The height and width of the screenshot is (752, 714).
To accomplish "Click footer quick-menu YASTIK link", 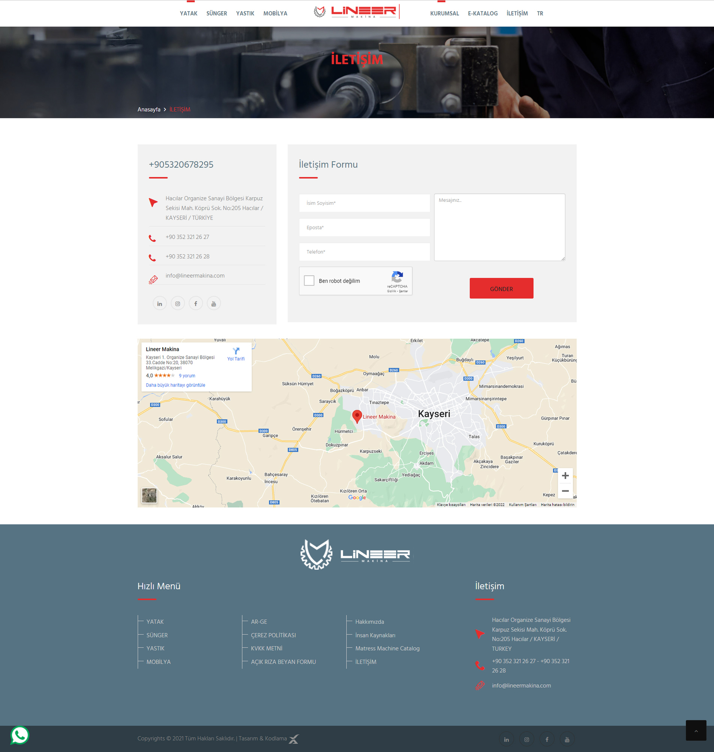I will (155, 648).
